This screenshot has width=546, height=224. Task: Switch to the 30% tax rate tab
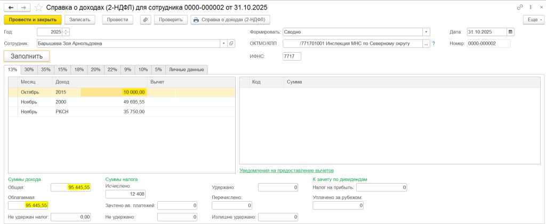coord(29,69)
